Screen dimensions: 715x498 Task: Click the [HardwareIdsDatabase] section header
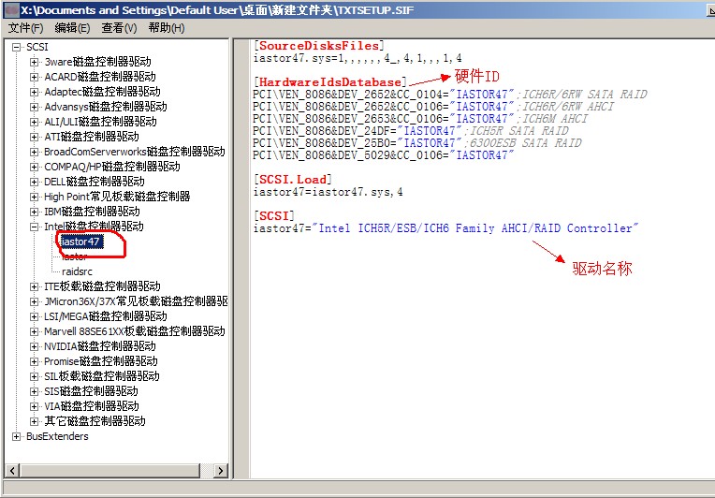click(330, 82)
